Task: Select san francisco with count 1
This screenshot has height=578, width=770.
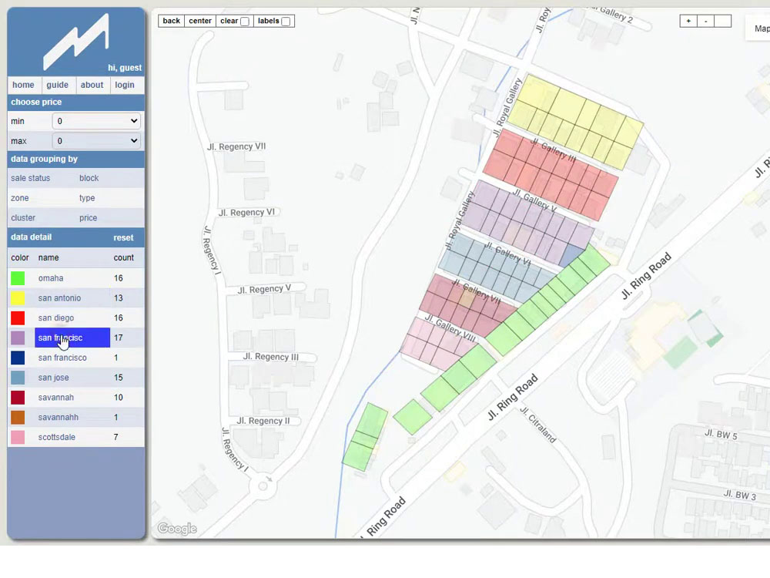Action: click(x=62, y=358)
